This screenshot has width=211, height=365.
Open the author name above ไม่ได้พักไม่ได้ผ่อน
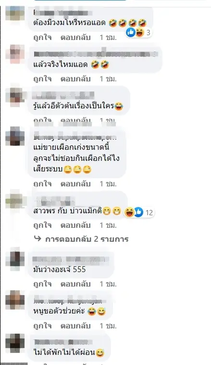click(63, 342)
